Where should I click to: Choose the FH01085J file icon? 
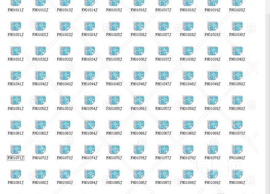point(114,174)
